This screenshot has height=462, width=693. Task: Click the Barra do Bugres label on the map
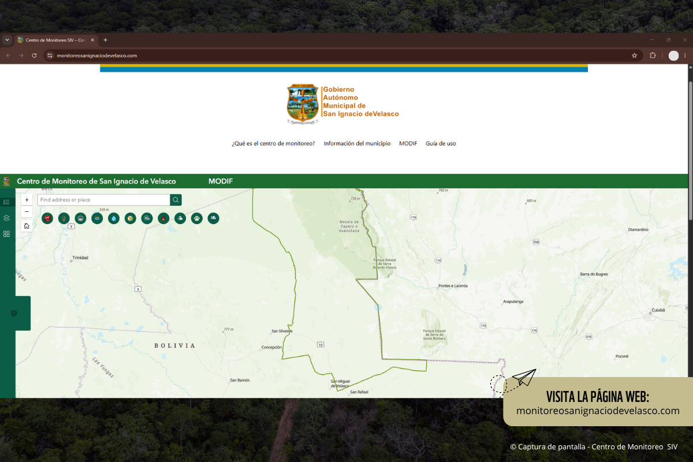pyautogui.click(x=593, y=274)
